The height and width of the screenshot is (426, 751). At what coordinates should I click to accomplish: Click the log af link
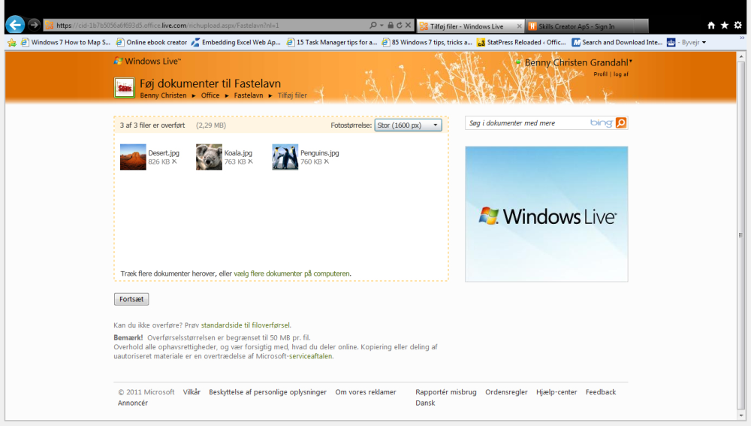coord(621,74)
